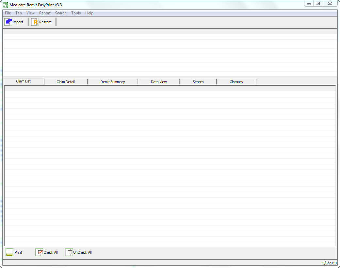The height and width of the screenshot is (268, 340).
Task: Click the Import toolbar icon
Action: tap(8, 22)
